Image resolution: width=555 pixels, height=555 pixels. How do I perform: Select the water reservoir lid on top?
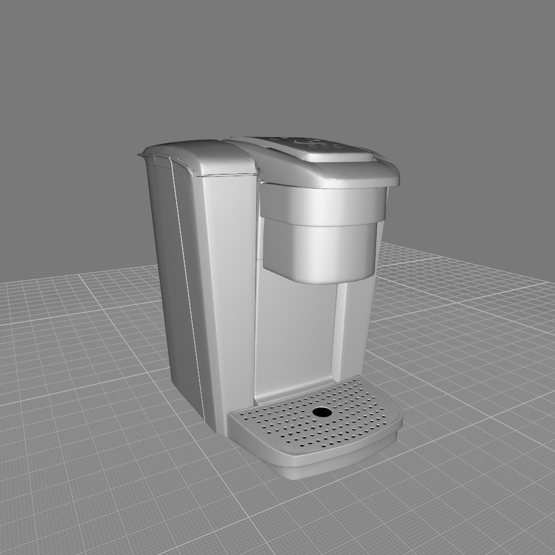pos(200,158)
